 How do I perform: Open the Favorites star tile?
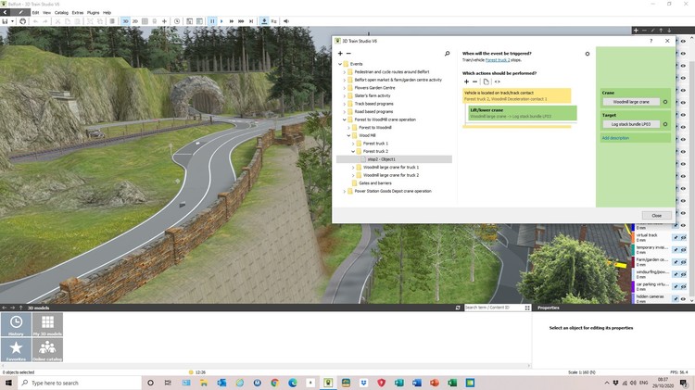pyautogui.click(x=18, y=349)
